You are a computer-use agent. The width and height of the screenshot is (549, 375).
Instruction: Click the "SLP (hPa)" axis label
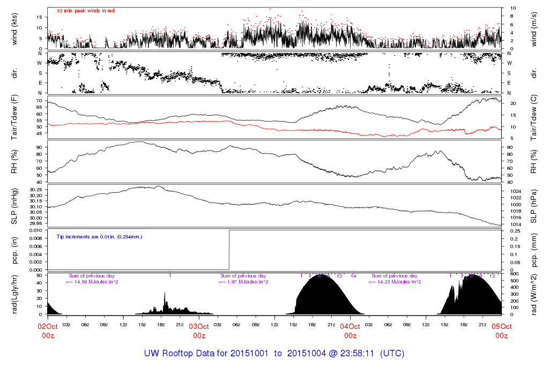[x=533, y=206]
